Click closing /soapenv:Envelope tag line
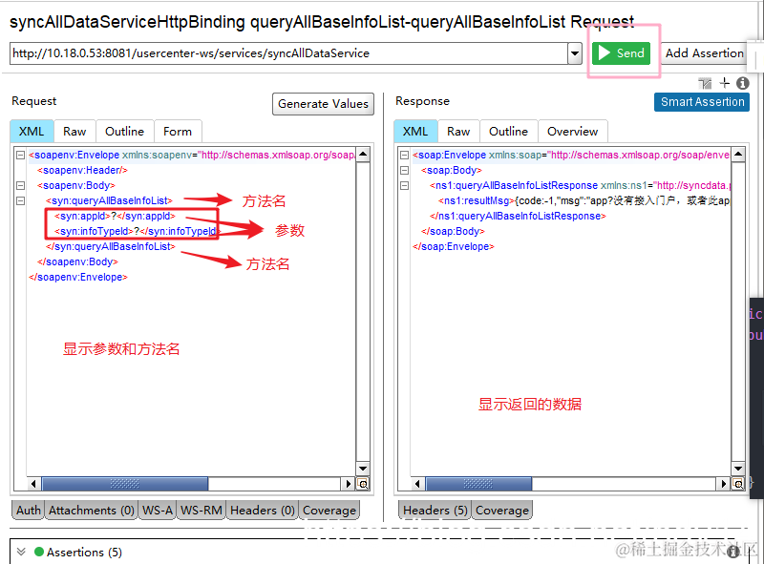The height and width of the screenshot is (564, 764). pyautogui.click(x=78, y=277)
